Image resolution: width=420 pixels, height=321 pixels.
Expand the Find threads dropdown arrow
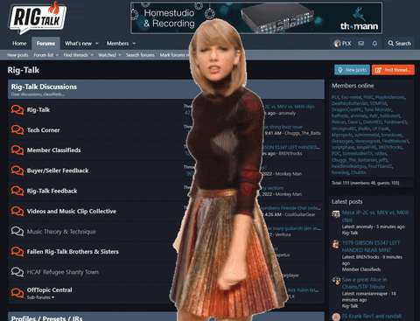point(92,55)
